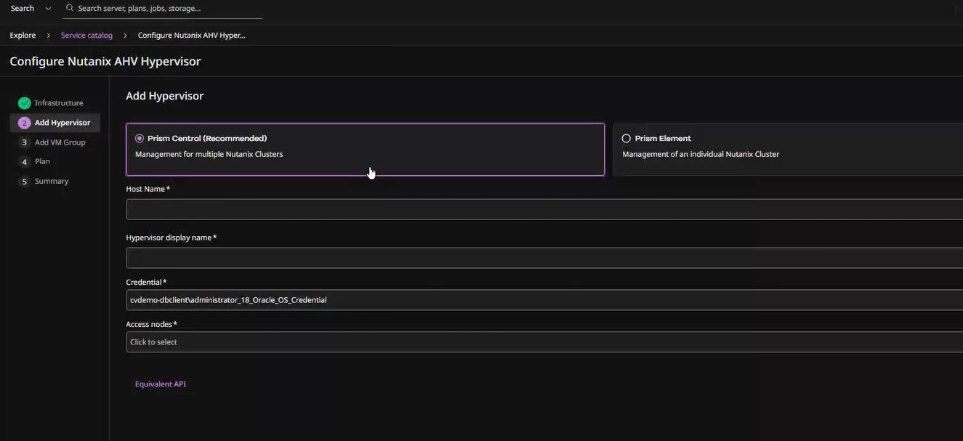Click the Credential label
Image resolution: width=963 pixels, height=441 pixels.
tap(146, 282)
